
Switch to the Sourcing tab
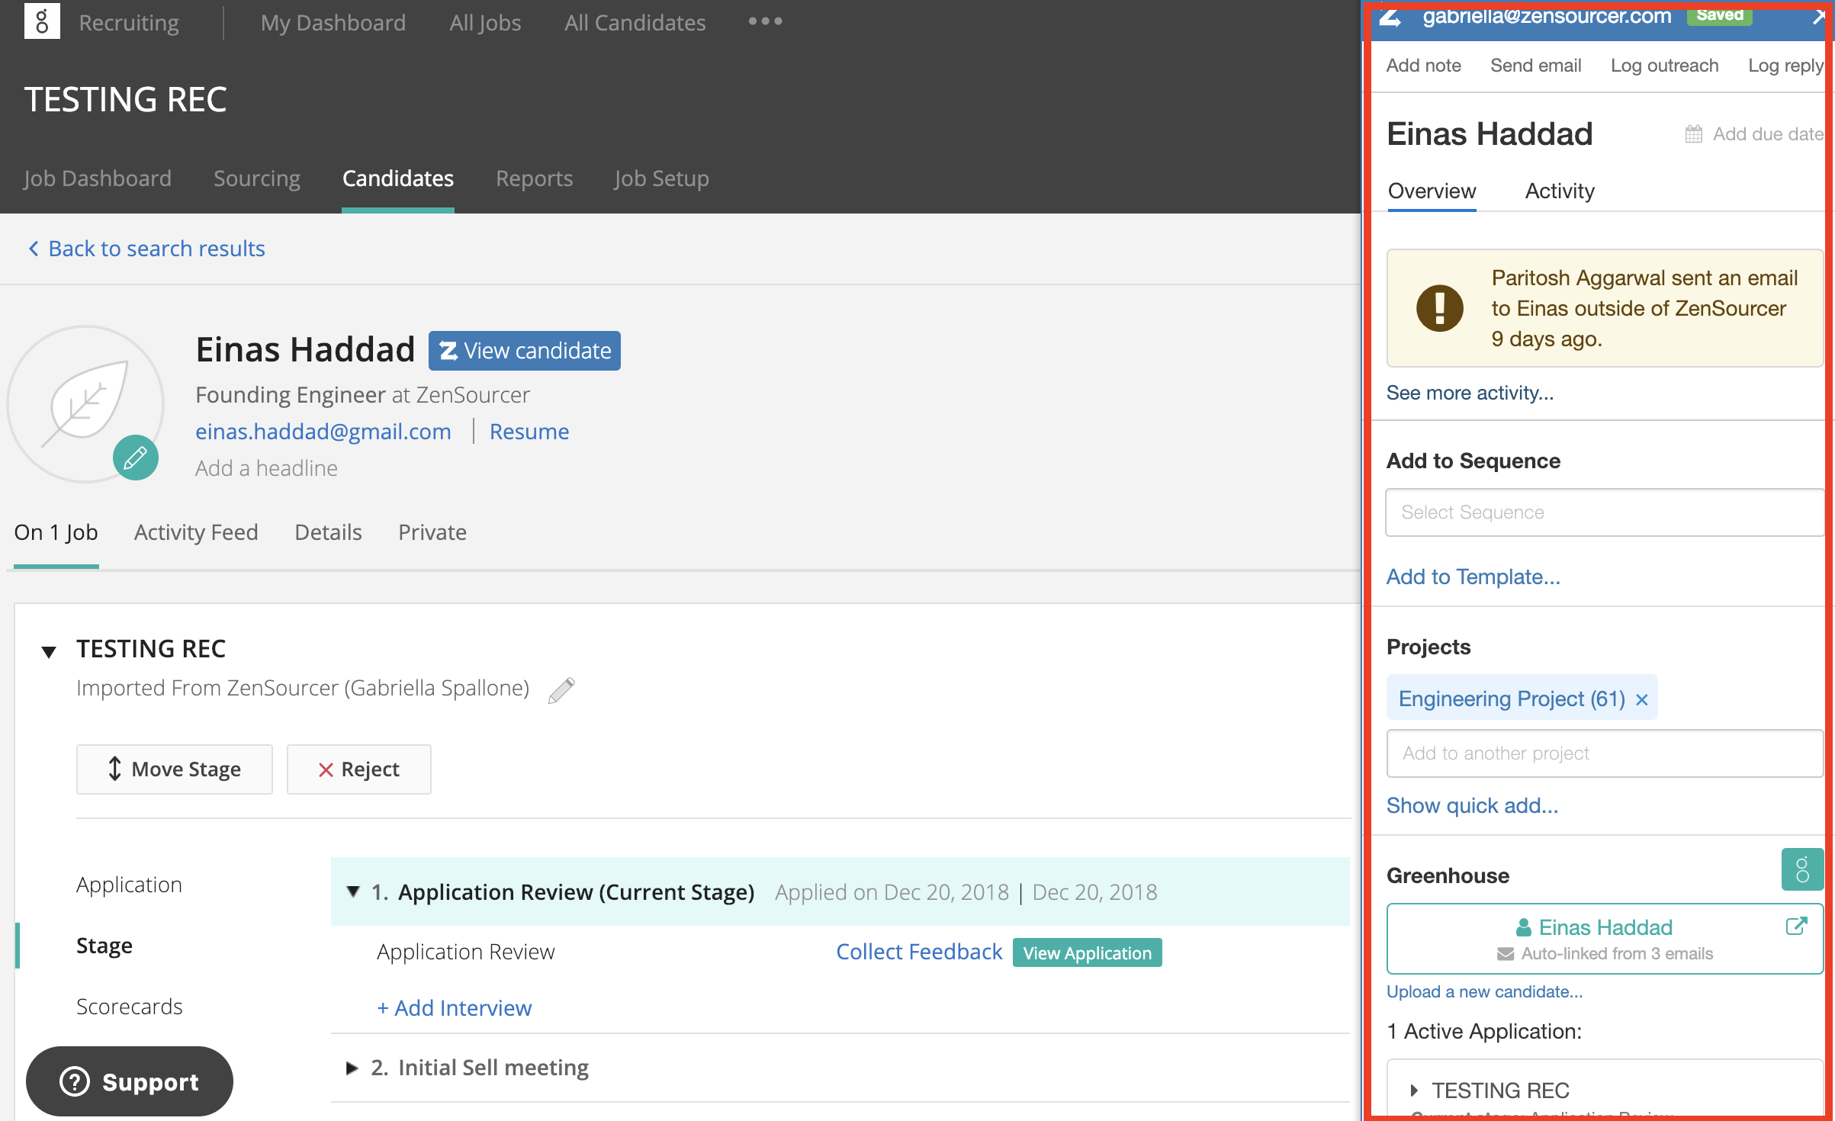(x=257, y=178)
